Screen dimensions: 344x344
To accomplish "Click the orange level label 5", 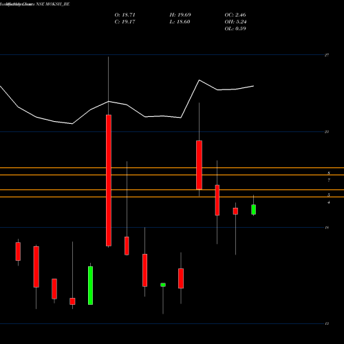I will (x=329, y=195).
